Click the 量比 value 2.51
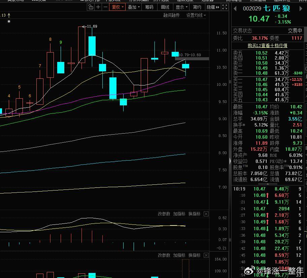This screenshot has width=307, height=278. [x=298, y=125]
